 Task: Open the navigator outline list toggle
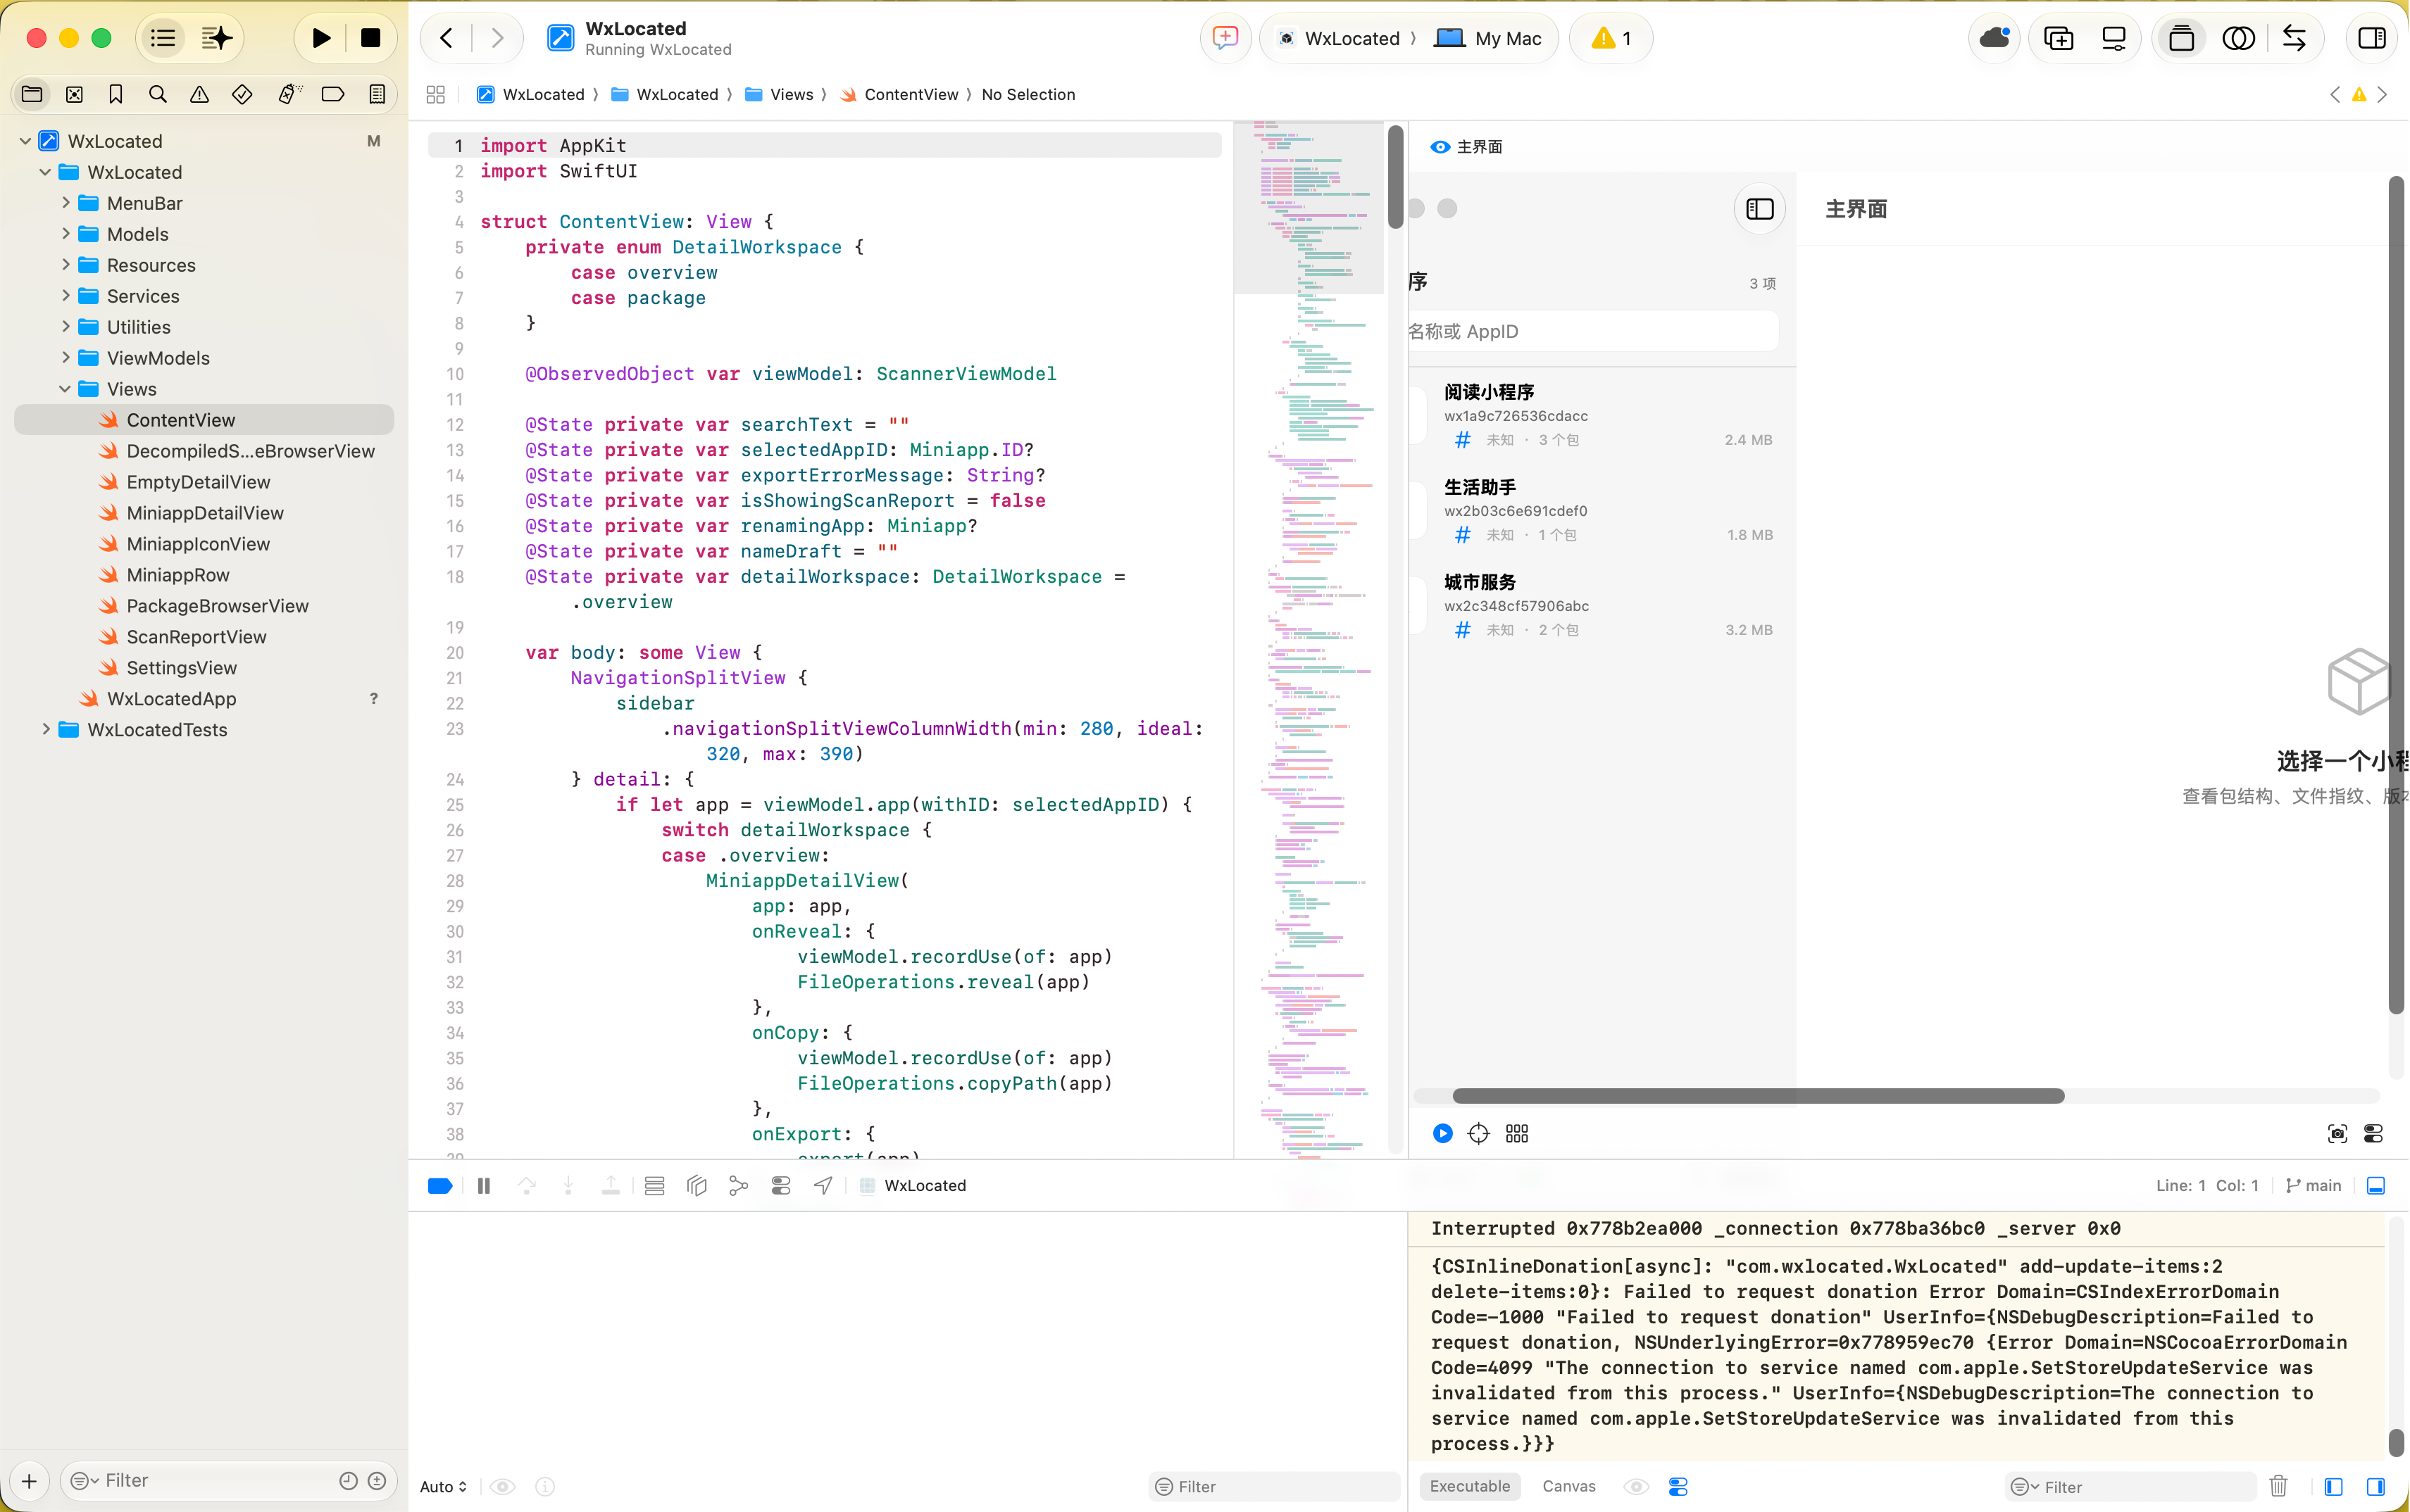click(x=163, y=38)
